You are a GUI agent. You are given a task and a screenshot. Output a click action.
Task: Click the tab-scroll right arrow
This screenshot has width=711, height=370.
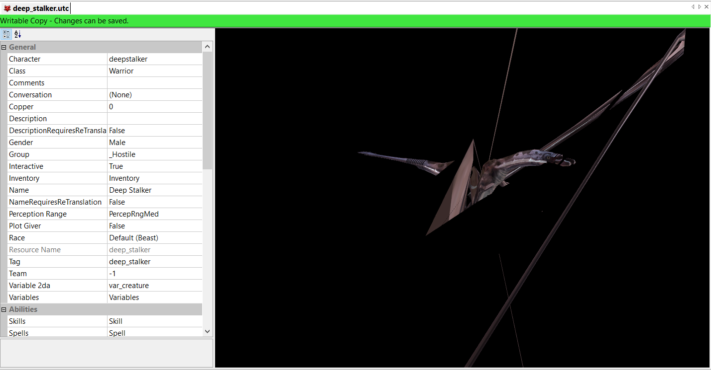click(700, 6)
